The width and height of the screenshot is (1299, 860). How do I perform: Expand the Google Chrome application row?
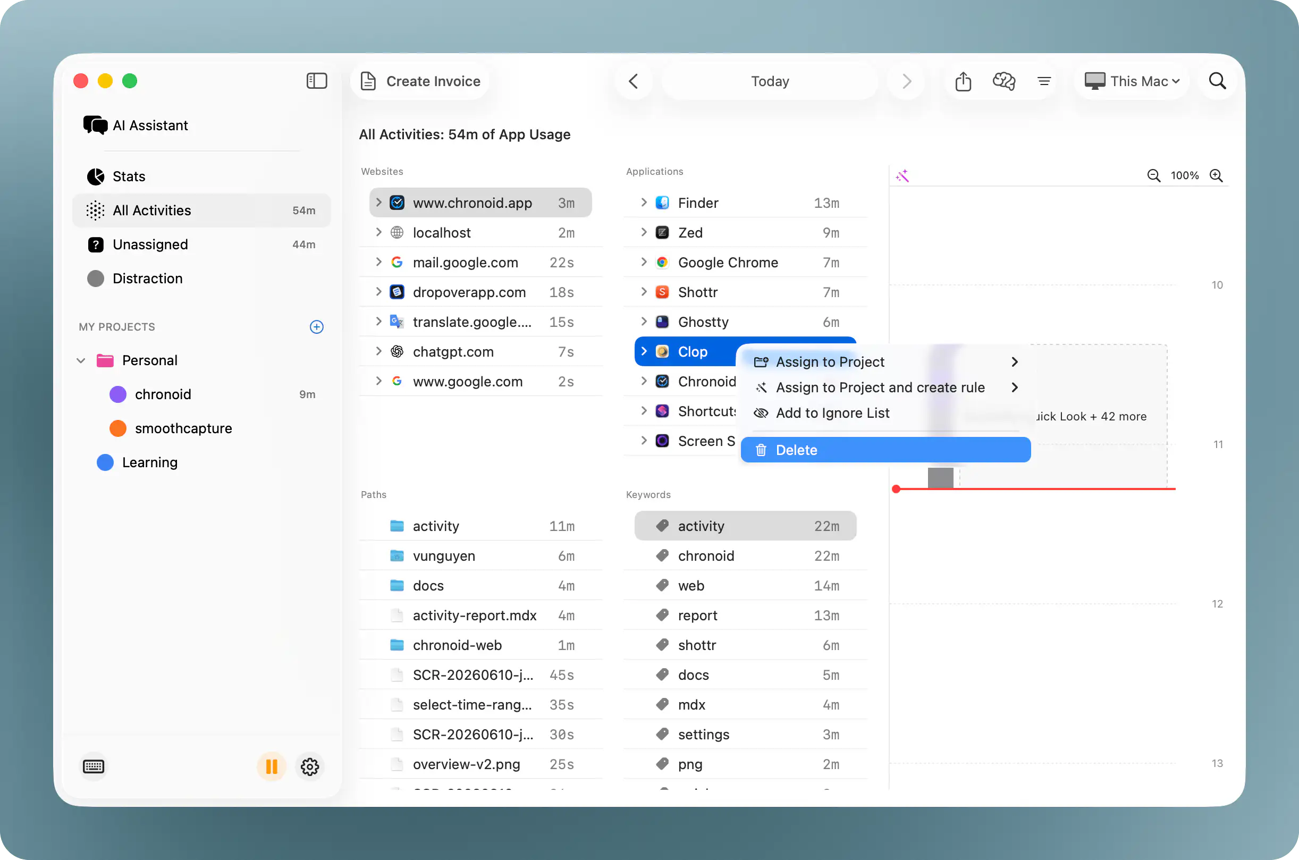644,262
